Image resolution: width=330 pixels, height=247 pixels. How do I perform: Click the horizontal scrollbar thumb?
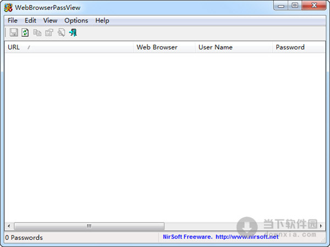(x=89, y=226)
